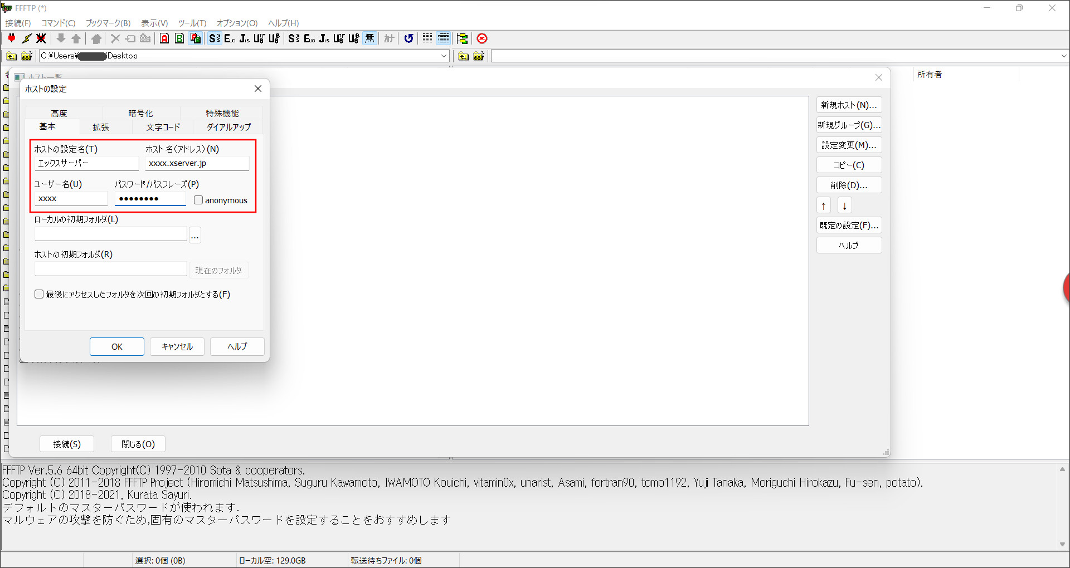Open the browse button for local folder
Image resolution: width=1070 pixels, height=568 pixels.
(194, 235)
